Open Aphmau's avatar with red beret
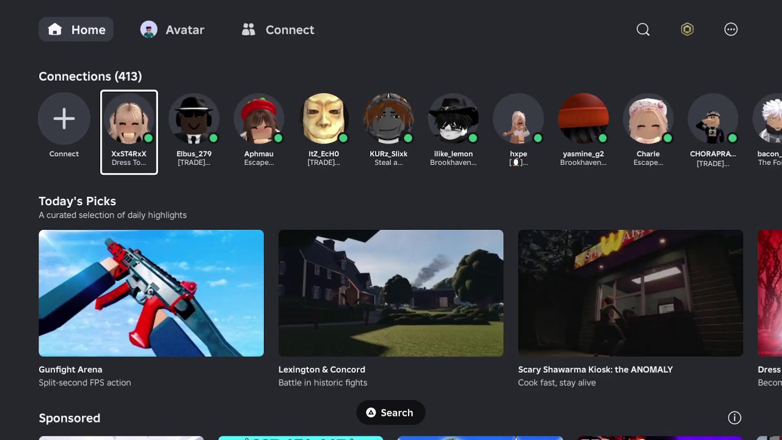782x440 pixels. coord(258,119)
